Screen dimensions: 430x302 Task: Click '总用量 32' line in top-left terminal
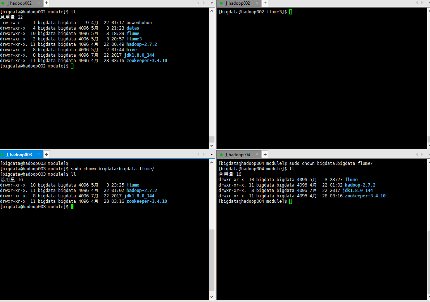[12, 17]
